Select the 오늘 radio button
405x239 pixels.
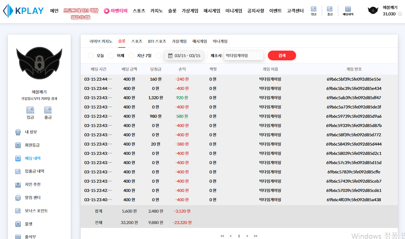click(91, 56)
